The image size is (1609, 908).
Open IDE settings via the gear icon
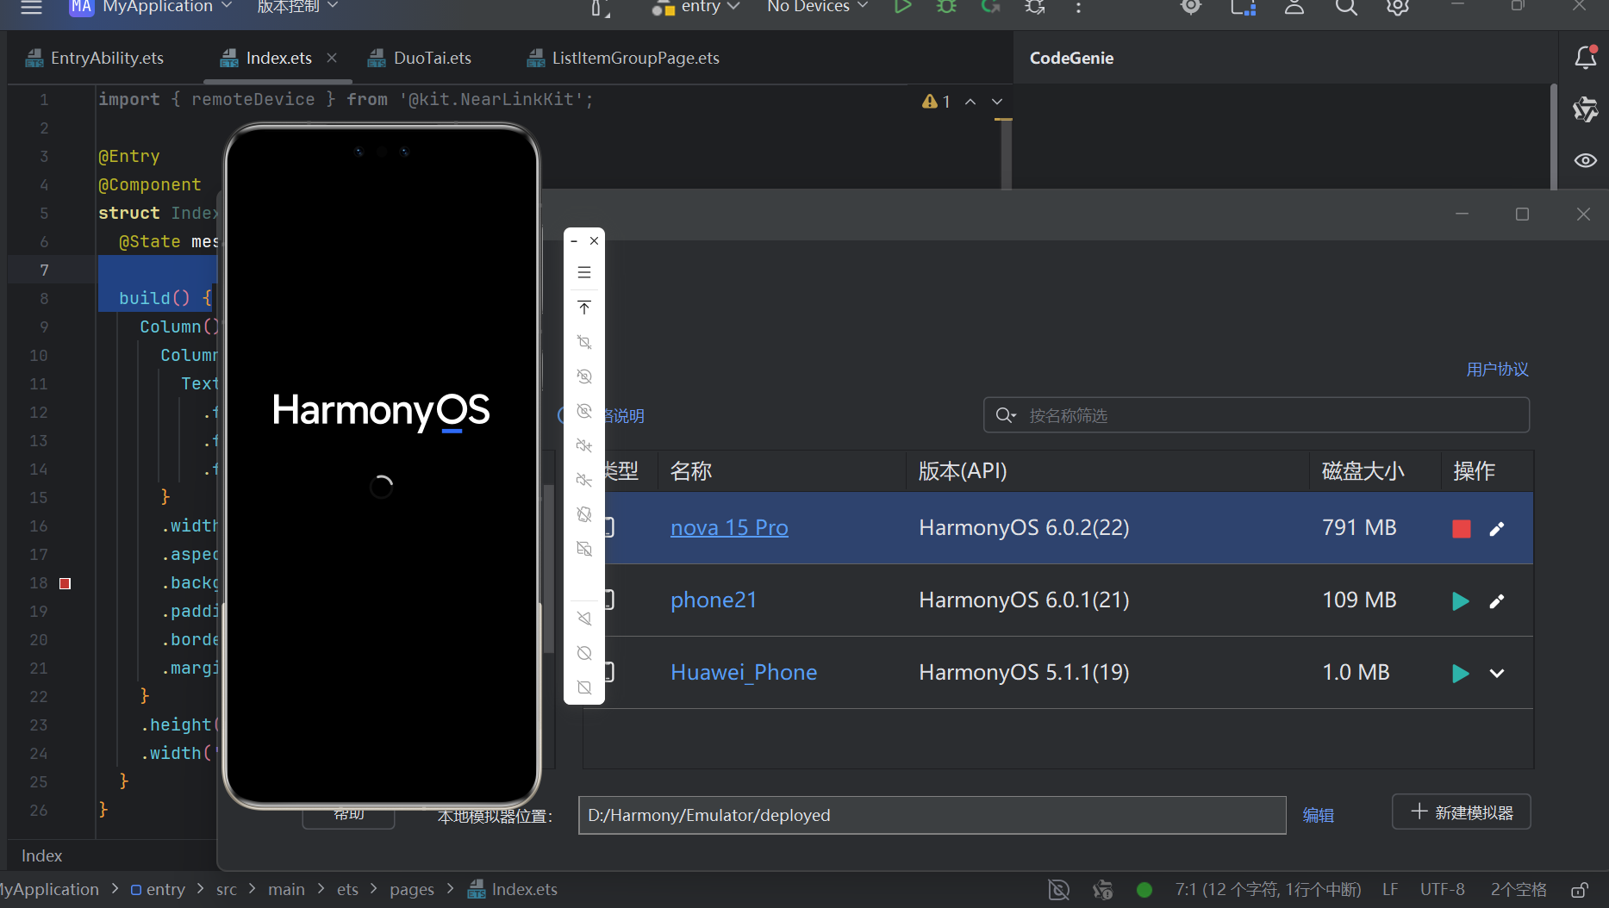coord(1397,9)
